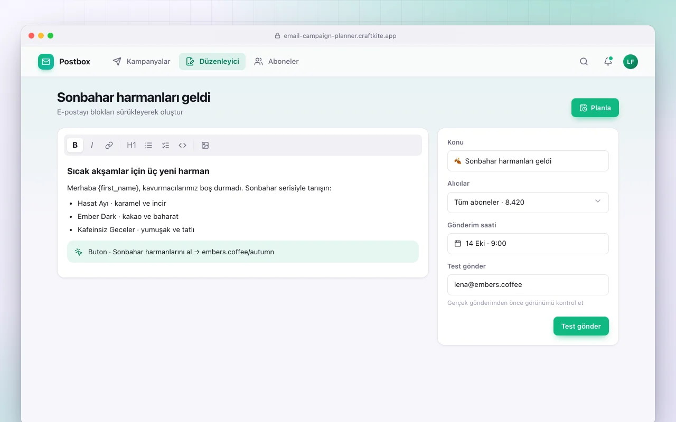The height and width of the screenshot is (422, 676).
Task: Insert a code block
Action: (x=182, y=145)
